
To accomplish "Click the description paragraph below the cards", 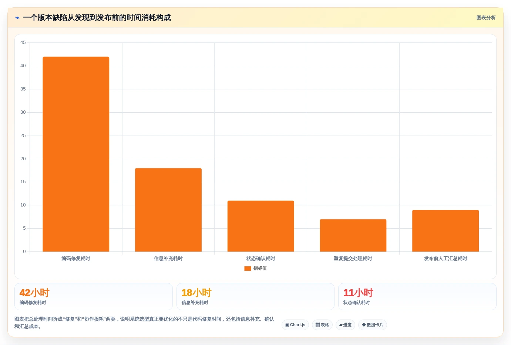I will [x=144, y=323].
